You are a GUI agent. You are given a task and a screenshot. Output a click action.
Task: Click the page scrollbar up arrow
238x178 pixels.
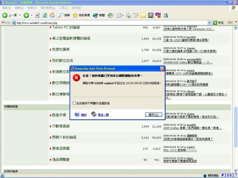(x=235, y=28)
